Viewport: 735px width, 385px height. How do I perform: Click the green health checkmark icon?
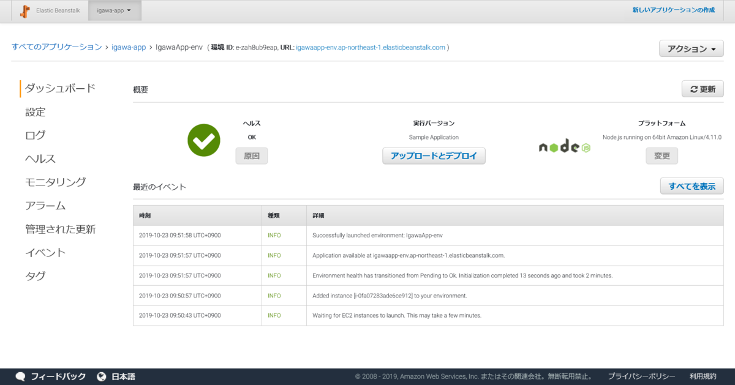pyautogui.click(x=204, y=140)
